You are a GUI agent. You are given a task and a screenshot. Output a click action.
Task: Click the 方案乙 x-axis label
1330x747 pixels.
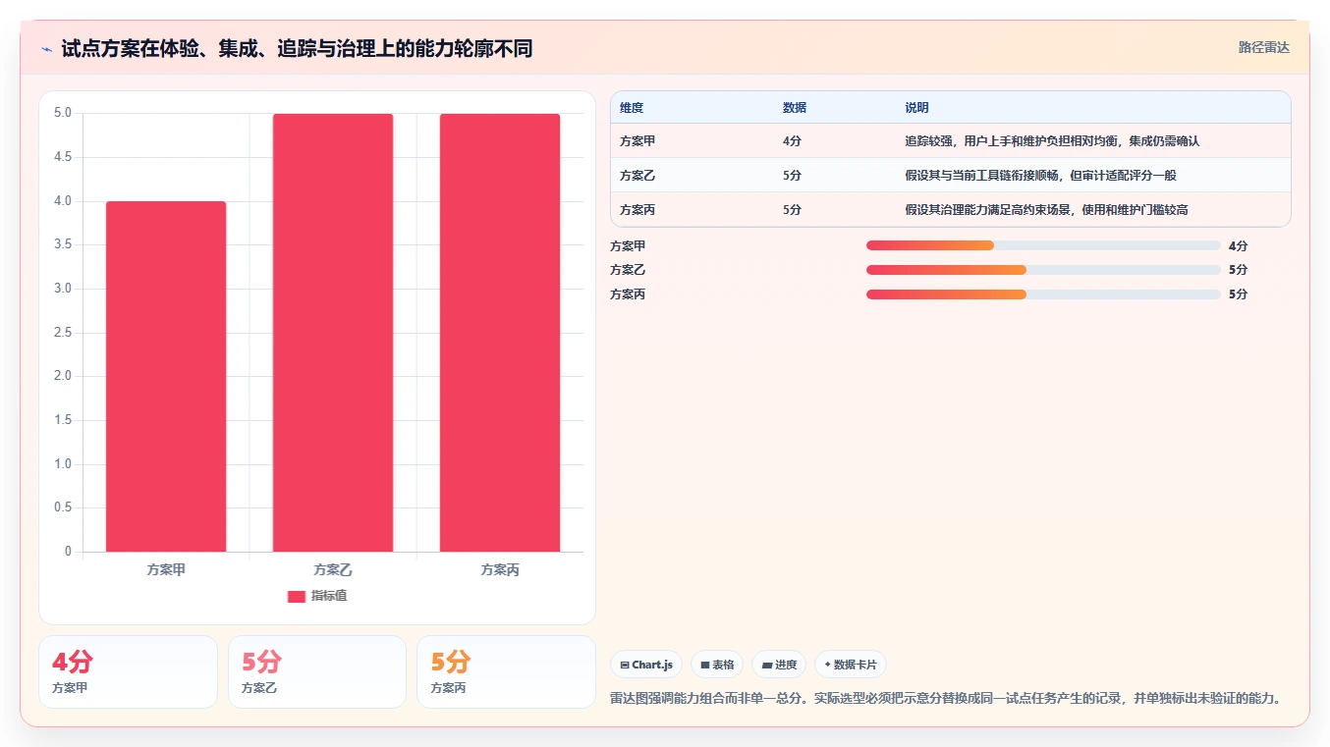tap(333, 569)
